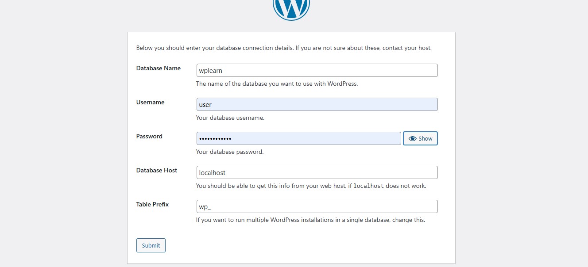Focus the Table Prefix field with wp_
Screen dimensions: 588x267
click(317, 206)
